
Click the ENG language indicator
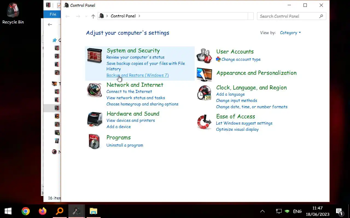point(297,211)
